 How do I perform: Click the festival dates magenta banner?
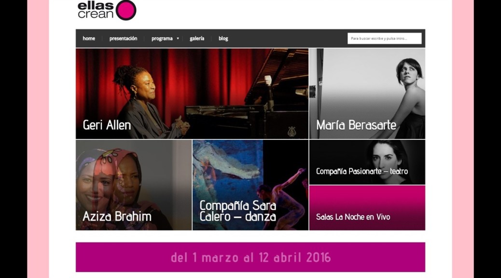(x=250, y=257)
